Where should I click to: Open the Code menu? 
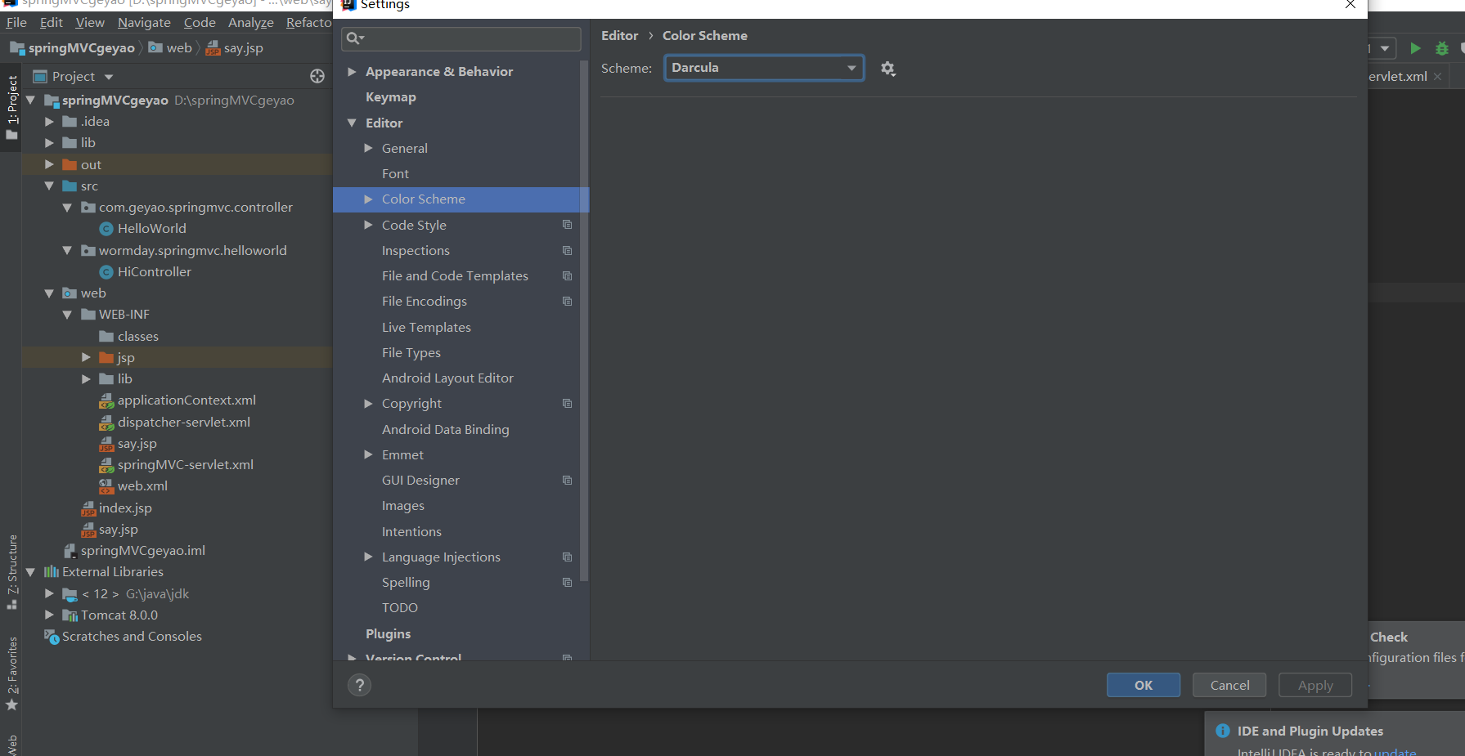click(200, 22)
